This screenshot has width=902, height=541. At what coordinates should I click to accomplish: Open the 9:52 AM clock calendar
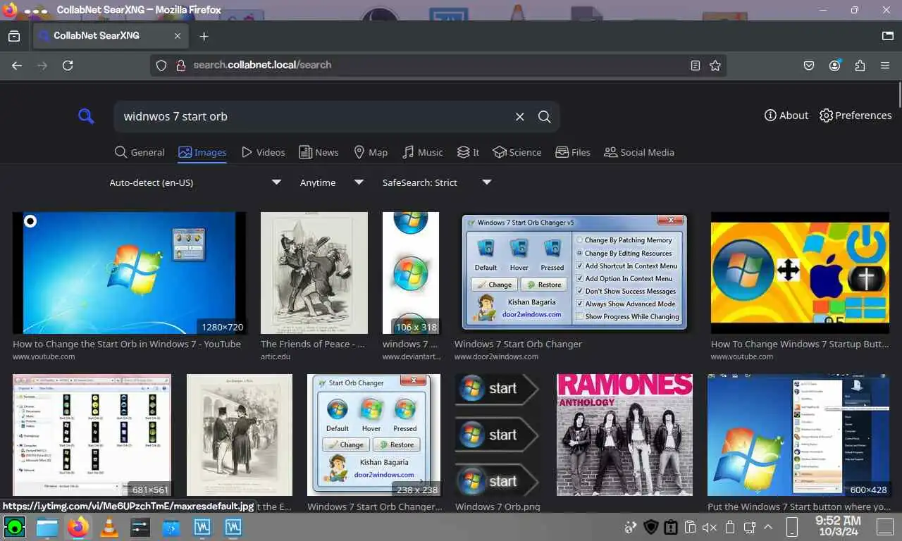click(x=838, y=526)
